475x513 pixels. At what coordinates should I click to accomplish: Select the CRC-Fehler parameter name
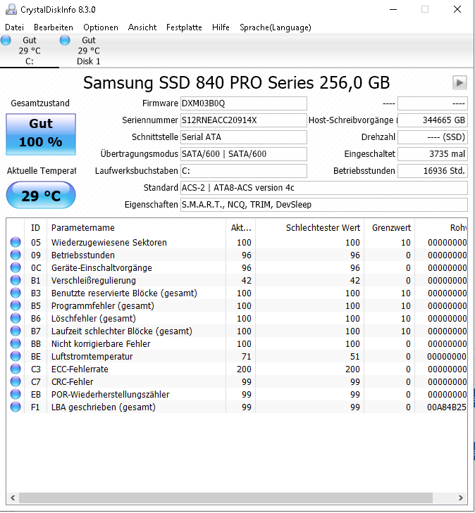click(72, 382)
